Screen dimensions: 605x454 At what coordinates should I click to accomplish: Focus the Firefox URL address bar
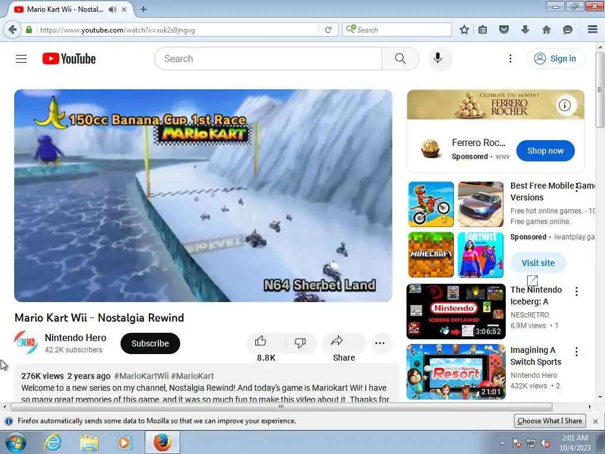[x=178, y=30]
